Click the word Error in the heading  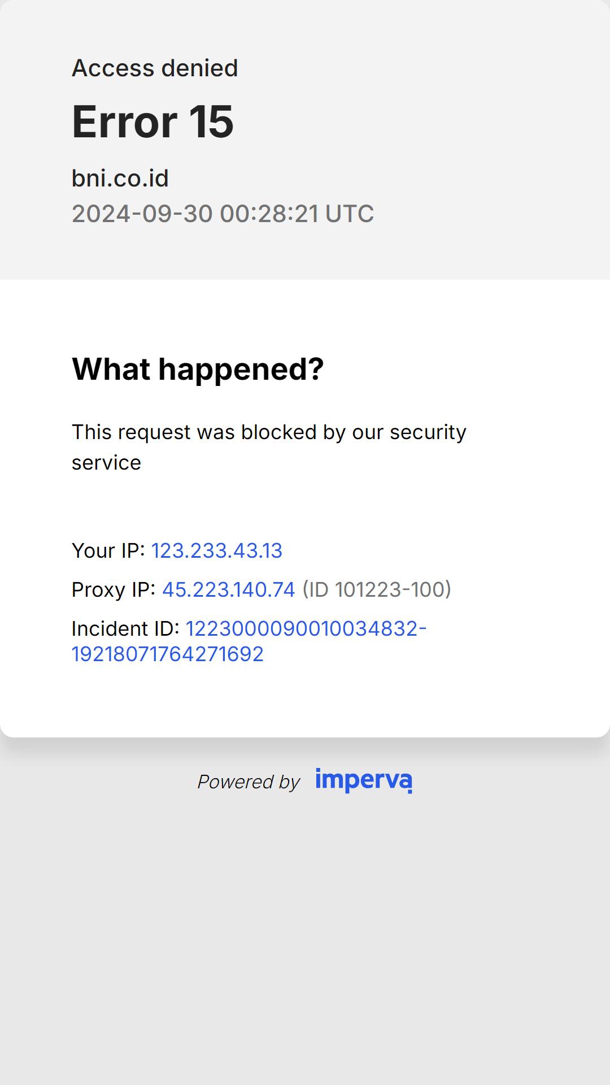pos(125,121)
